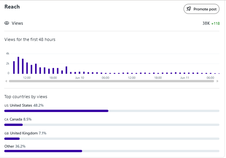Image resolution: width=226 pixels, height=158 pixels.
Task: Click the first 12:00 time label
Action: 27,78
